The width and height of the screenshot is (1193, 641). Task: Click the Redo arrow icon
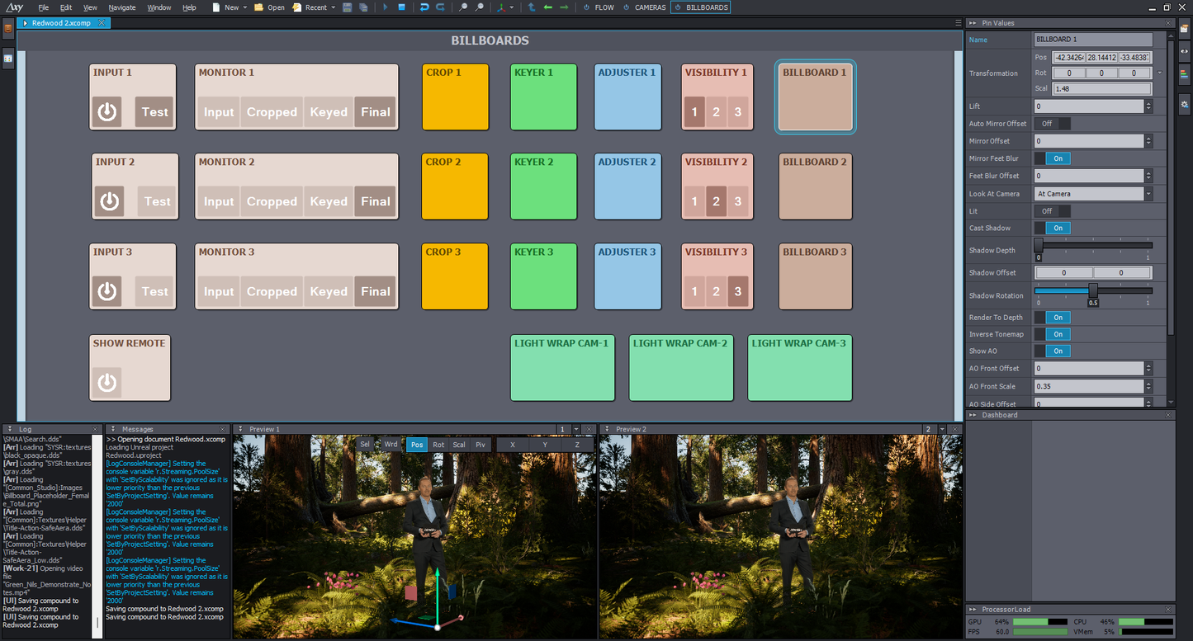[x=441, y=7]
